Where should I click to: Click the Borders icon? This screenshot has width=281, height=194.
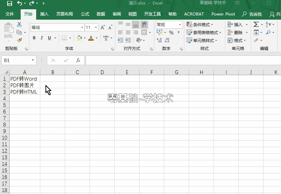coord(64,38)
